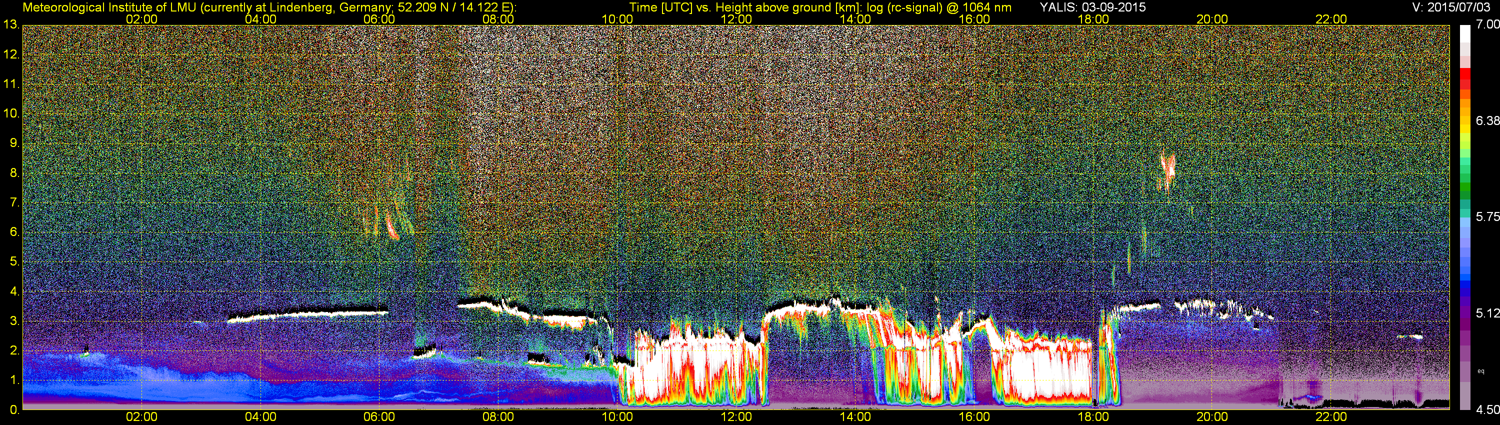Click the 13 km height axis label
The image size is (1500, 425).
[11, 24]
